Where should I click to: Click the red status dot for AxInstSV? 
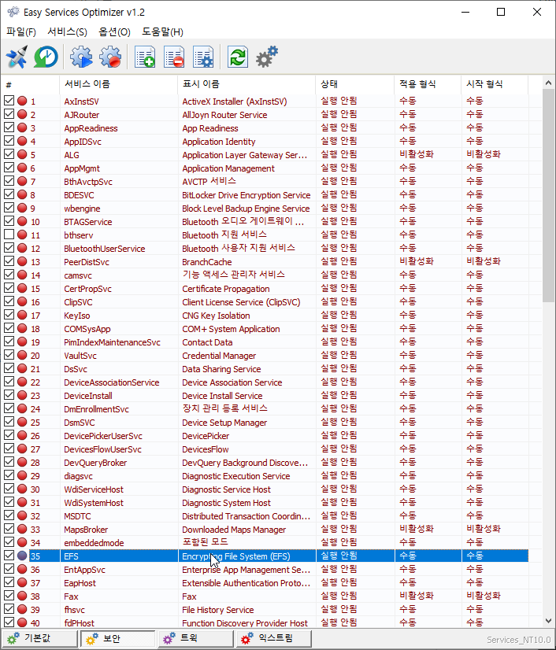22,101
